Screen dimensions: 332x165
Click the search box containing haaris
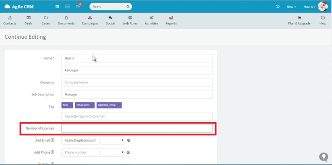(x=111, y=7)
